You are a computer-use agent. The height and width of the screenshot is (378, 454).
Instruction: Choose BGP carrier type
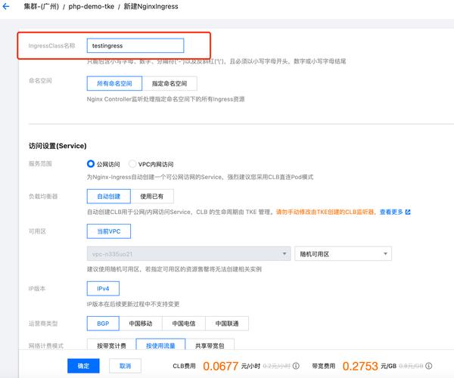[103, 324]
